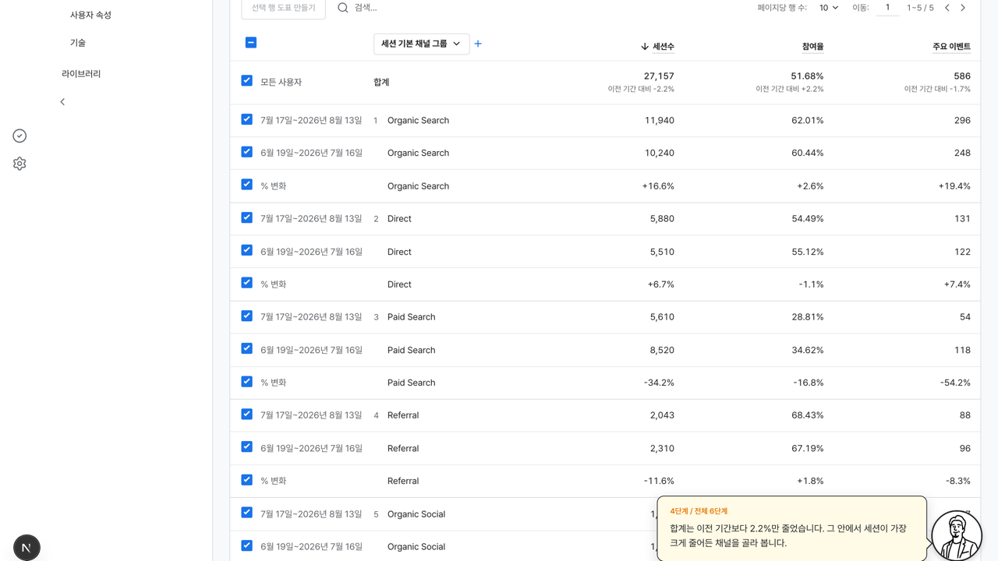998x561 pixels.
Task: Click Organic Search sessions value 10,240
Action: click(660, 153)
